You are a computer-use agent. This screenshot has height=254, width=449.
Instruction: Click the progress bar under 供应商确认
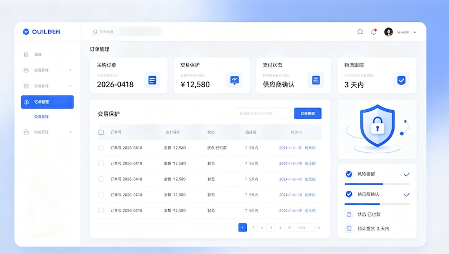pyautogui.click(x=377, y=204)
